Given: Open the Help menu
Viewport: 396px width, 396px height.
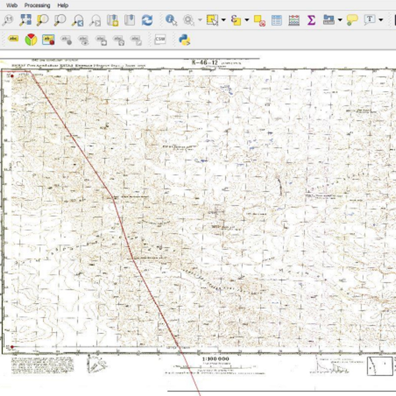Looking at the screenshot, I should coord(63,5).
